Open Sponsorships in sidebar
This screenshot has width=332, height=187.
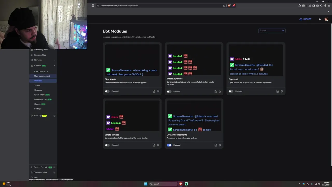pos(40,55)
